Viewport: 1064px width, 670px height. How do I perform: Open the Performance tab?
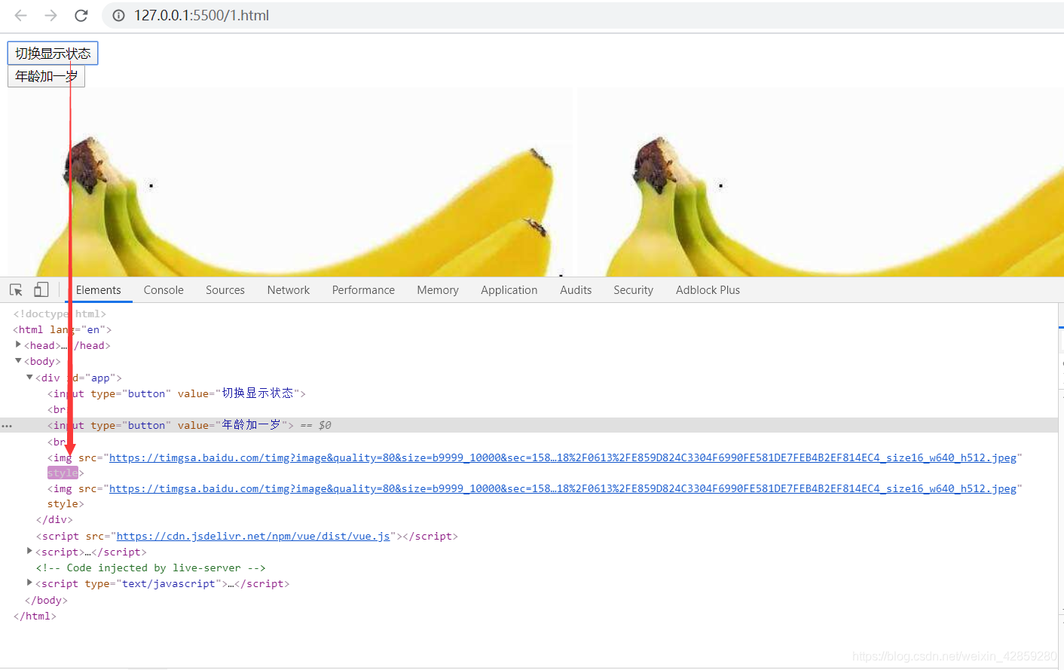(363, 290)
